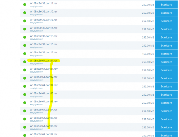Click green status dot of W10EntSet64.part01.rar
The height and width of the screenshot is (137, 179).
point(25,62)
